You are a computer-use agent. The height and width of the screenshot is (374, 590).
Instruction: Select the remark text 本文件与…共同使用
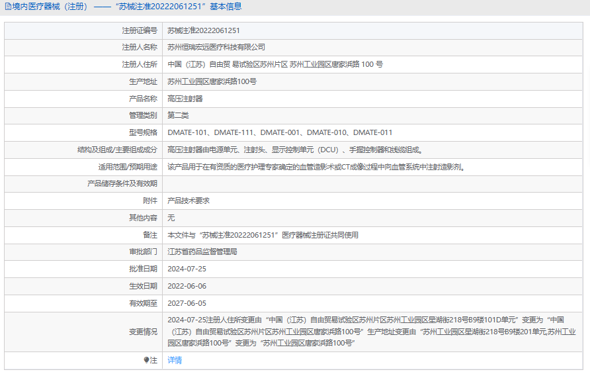point(263,235)
